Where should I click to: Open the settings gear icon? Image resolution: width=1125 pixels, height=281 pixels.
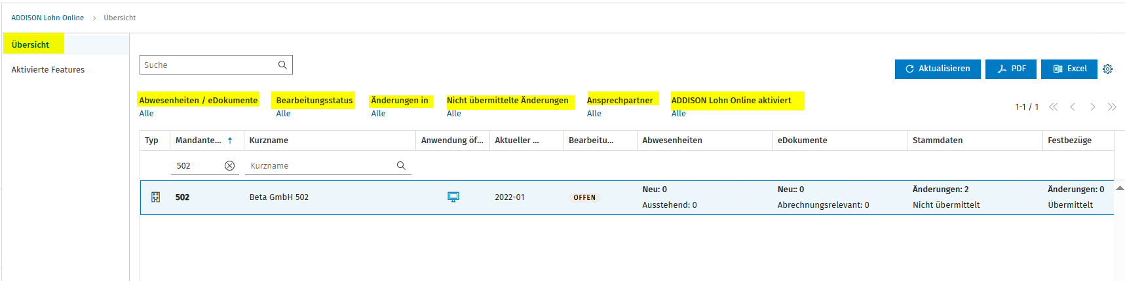coord(1107,69)
